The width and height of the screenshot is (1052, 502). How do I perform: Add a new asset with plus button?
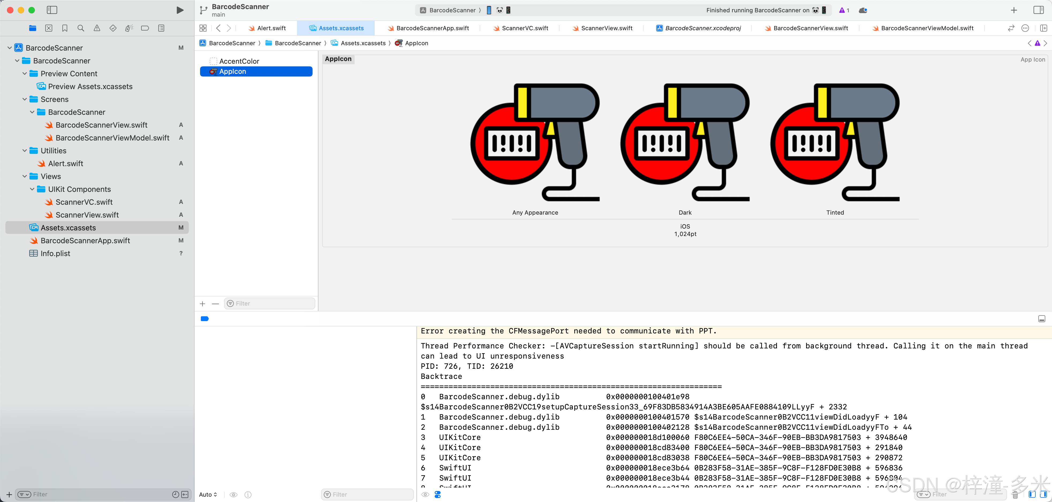(202, 304)
